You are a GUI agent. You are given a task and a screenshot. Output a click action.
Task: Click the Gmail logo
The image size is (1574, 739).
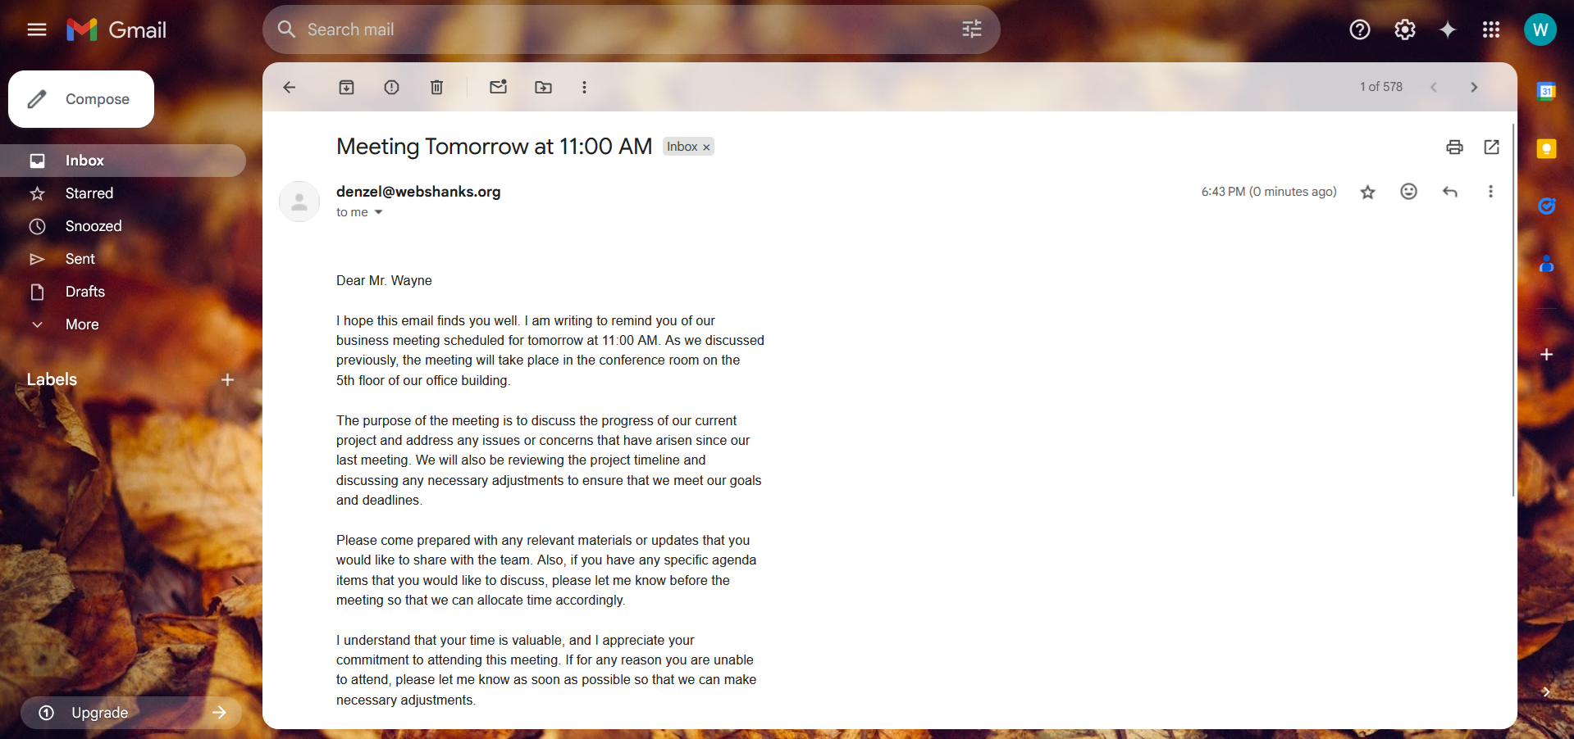pos(116,30)
